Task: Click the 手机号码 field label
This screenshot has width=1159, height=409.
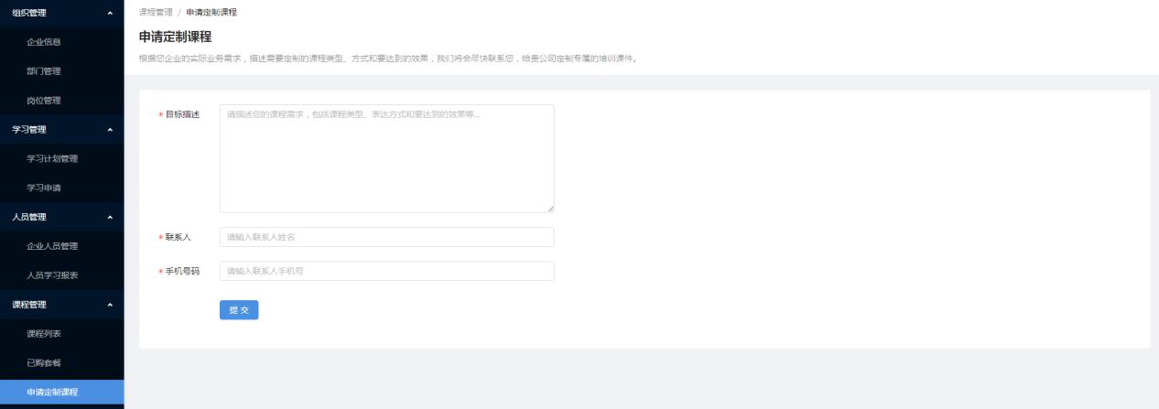Action: pos(182,271)
